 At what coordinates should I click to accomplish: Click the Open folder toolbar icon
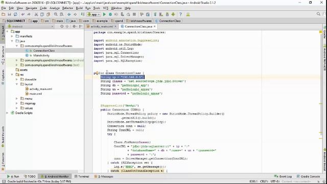pyautogui.click(x=4, y=14)
